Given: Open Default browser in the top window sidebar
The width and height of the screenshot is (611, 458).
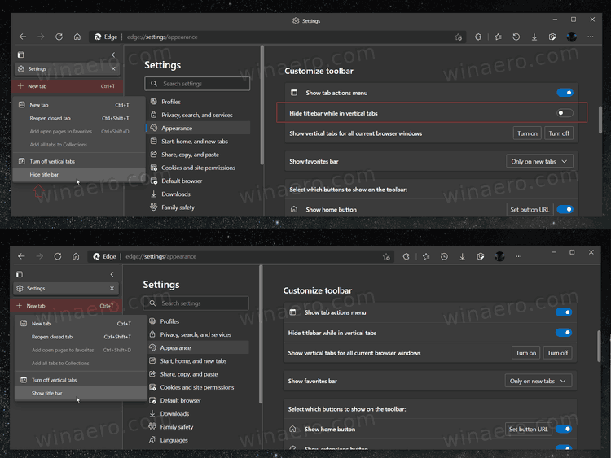Looking at the screenshot, I should point(198,181).
